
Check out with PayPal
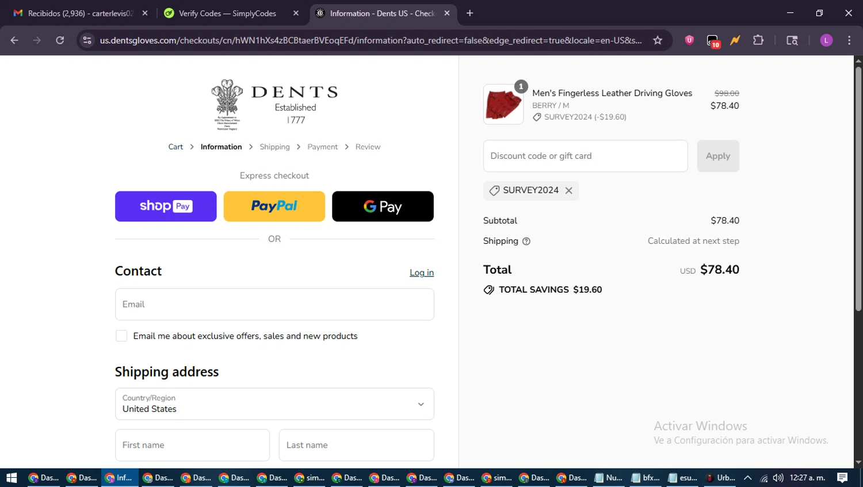tap(274, 206)
